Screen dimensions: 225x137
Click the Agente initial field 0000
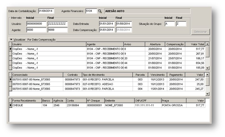tap(36, 30)
